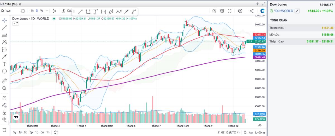Screen dimensions: 335x136
Task: Open the chart patterns tool
Action: point(4,42)
